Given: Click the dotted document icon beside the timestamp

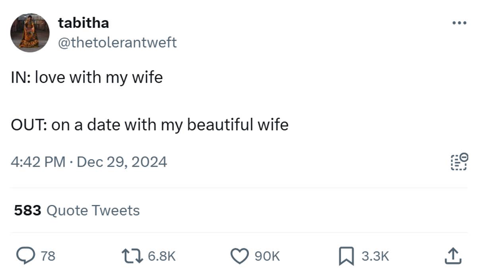Looking at the screenshot, I should coord(459,162).
